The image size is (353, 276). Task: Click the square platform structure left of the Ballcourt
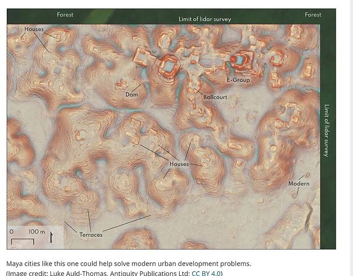(168, 66)
